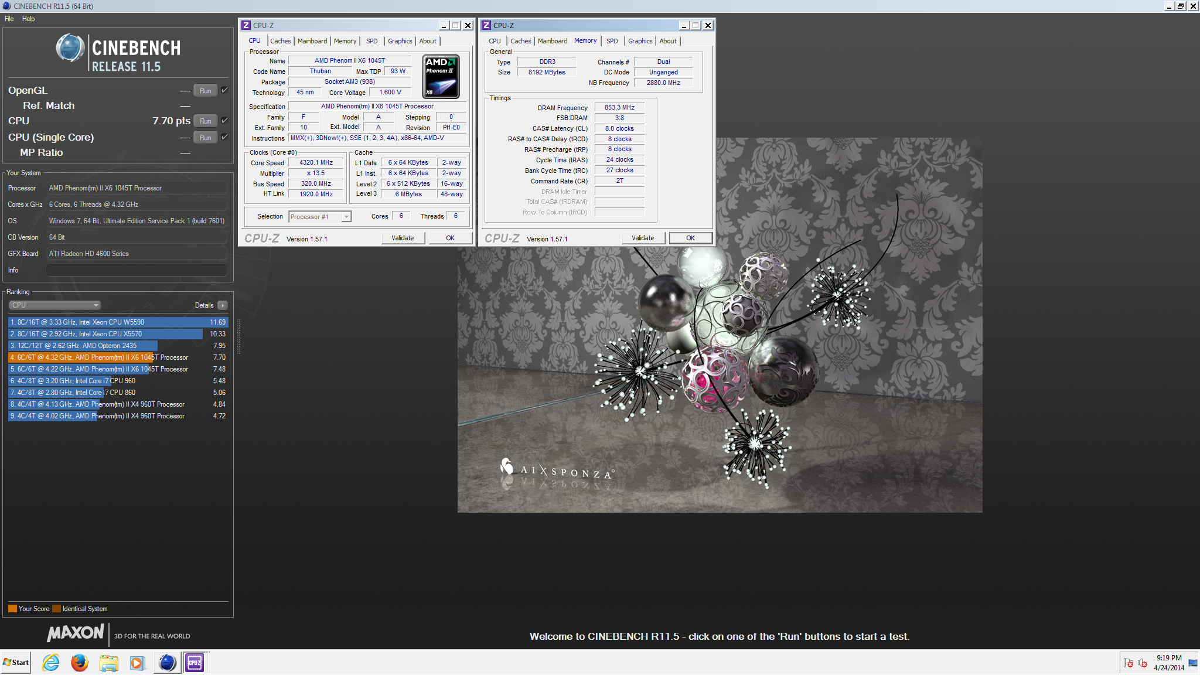The height and width of the screenshot is (675, 1200).
Task: Open Mainboard tab in right CPU-Z window
Action: pos(553,41)
